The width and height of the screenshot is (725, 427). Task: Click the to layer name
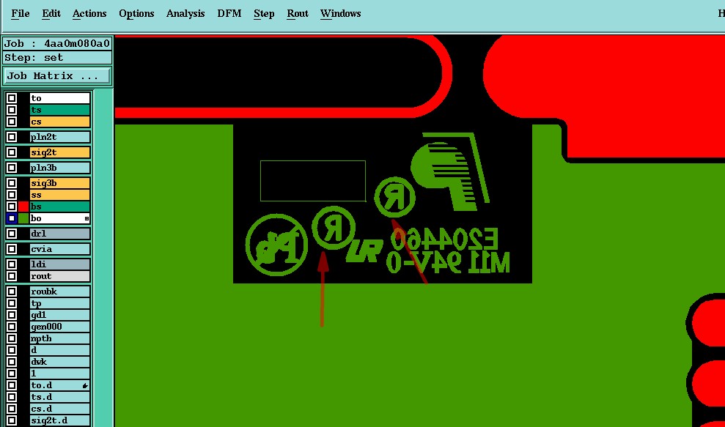59,98
